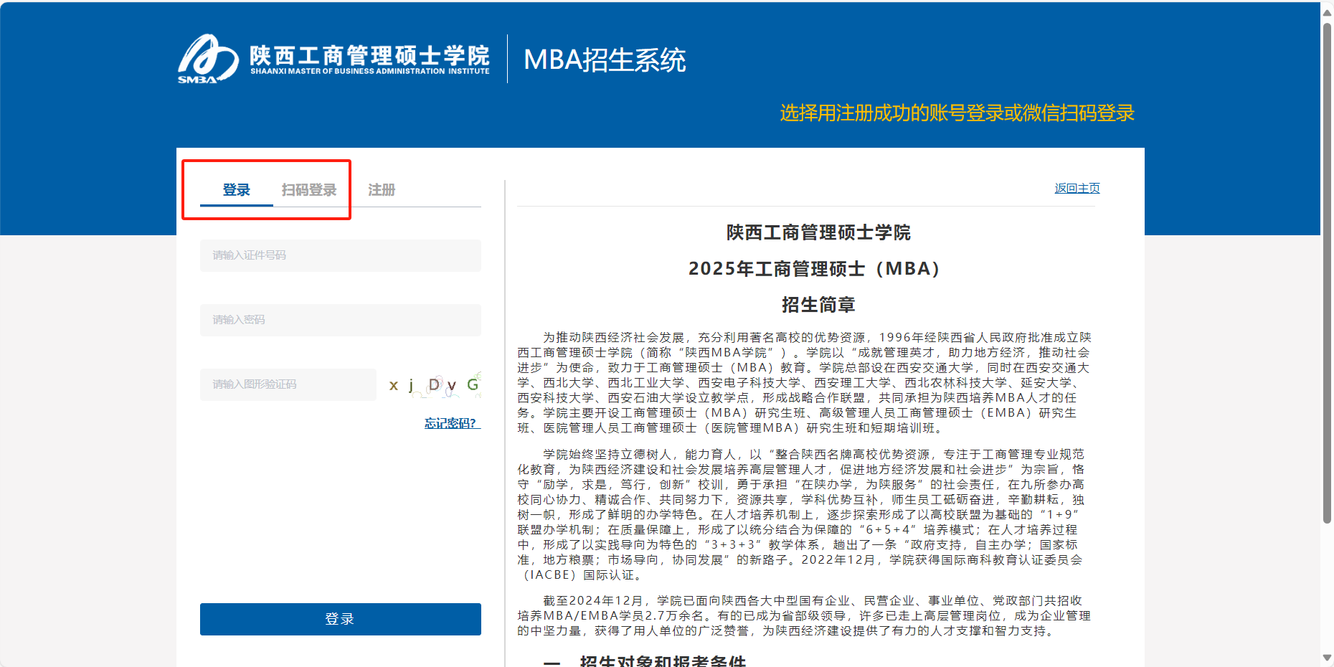Click the scrollbar down arrow
The width and height of the screenshot is (1334, 667).
(x=1327, y=658)
